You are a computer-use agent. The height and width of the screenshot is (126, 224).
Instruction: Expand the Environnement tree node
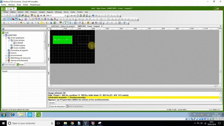[x=6, y=55]
